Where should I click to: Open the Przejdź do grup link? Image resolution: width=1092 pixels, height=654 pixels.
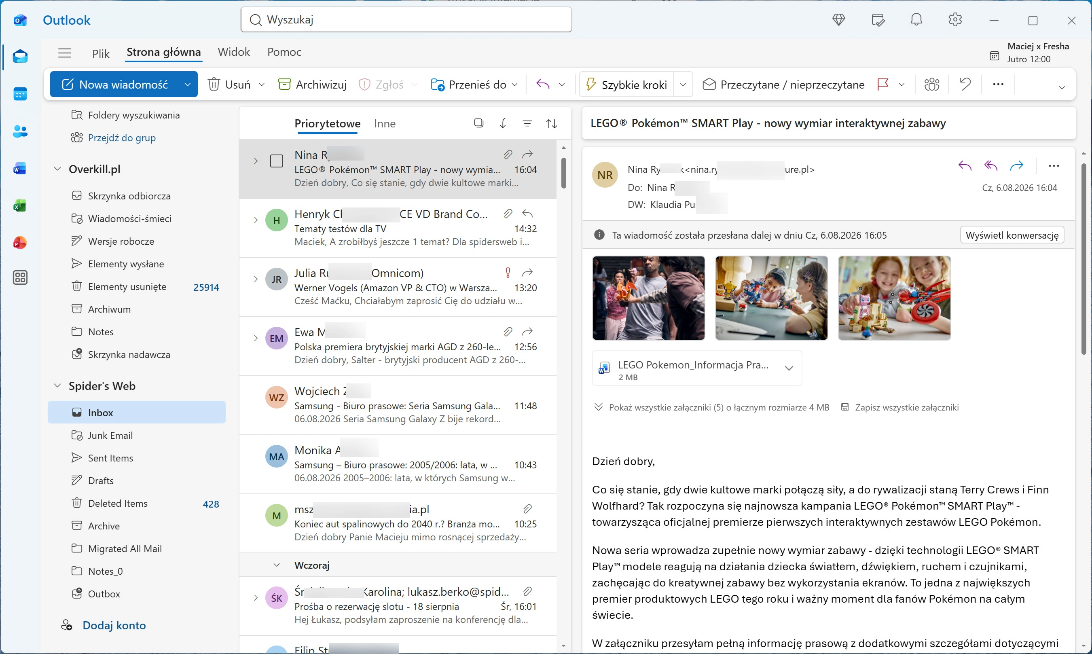coord(122,138)
